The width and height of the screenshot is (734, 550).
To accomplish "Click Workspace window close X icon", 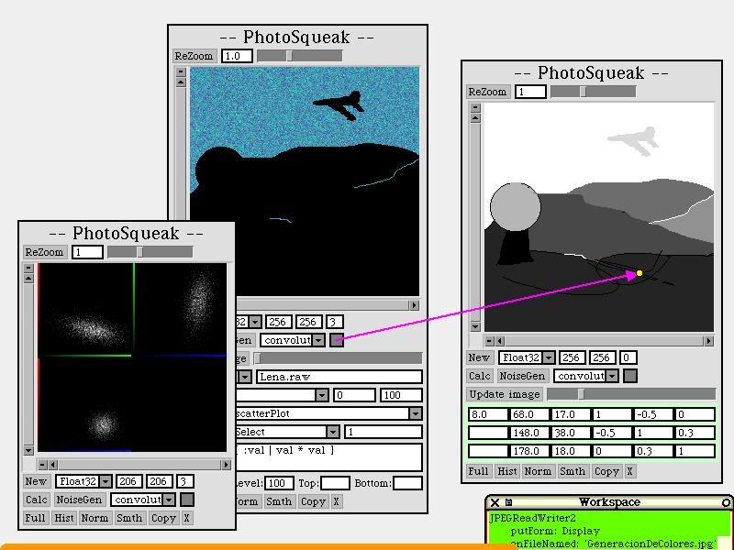I will coord(495,502).
